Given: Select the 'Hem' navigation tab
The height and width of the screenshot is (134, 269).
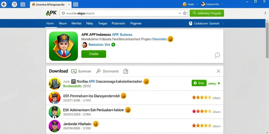Looking at the screenshot, I should click(x=50, y=23).
